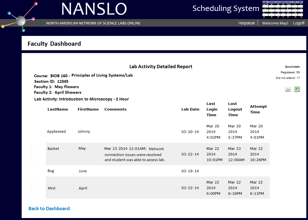Select Mar 30 in the mini calendar
Viewport: 308px width, 220px height.
pyautogui.click(x=278, y=4)
